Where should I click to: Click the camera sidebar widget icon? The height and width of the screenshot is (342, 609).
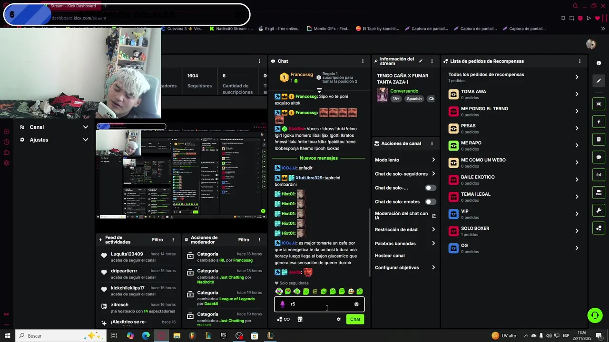(x=599, y=192)
